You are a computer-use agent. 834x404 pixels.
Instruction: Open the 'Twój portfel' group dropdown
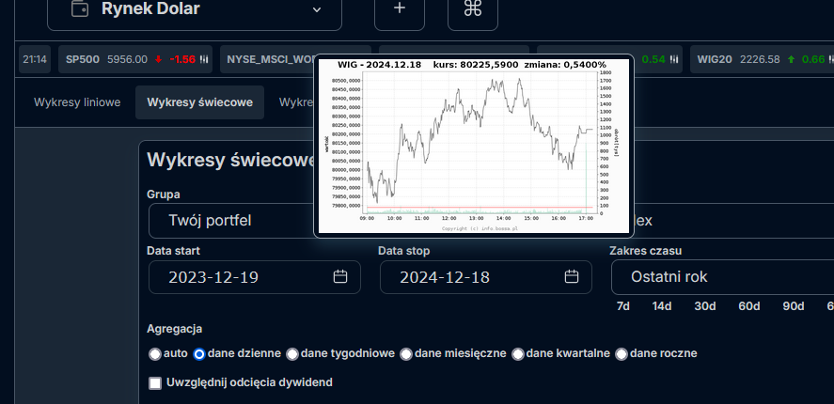[230, 221]
